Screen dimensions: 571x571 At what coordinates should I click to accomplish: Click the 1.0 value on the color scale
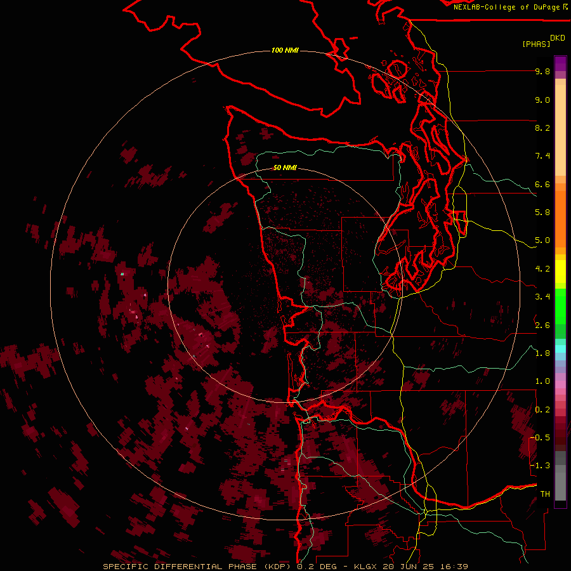point(542,381)
